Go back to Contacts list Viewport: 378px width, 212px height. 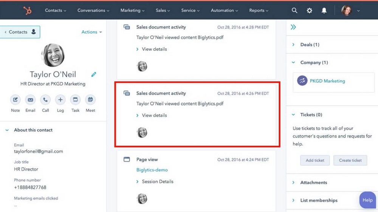pyautogui.click(x=20, y=32)
